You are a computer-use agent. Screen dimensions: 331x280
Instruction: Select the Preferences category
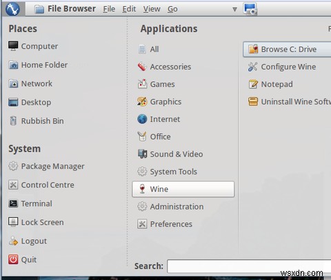(x=183, y=224)
